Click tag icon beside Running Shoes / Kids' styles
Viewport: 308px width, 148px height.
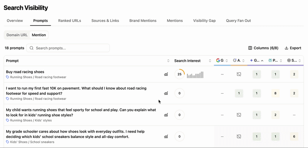pyautogui.click(x=8, y=120)
